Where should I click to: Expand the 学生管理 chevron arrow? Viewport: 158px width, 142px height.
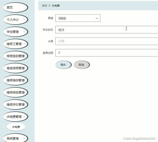(x=24, y=32)
